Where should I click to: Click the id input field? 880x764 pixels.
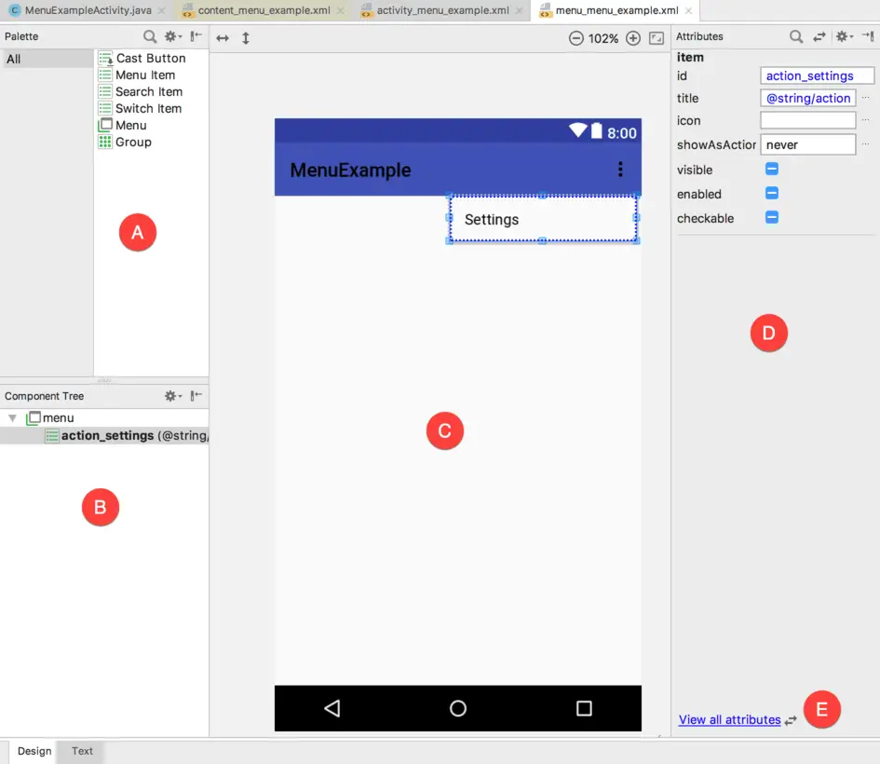point(818,75)
